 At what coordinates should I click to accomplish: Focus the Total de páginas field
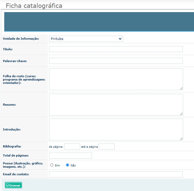coord(71,156)
